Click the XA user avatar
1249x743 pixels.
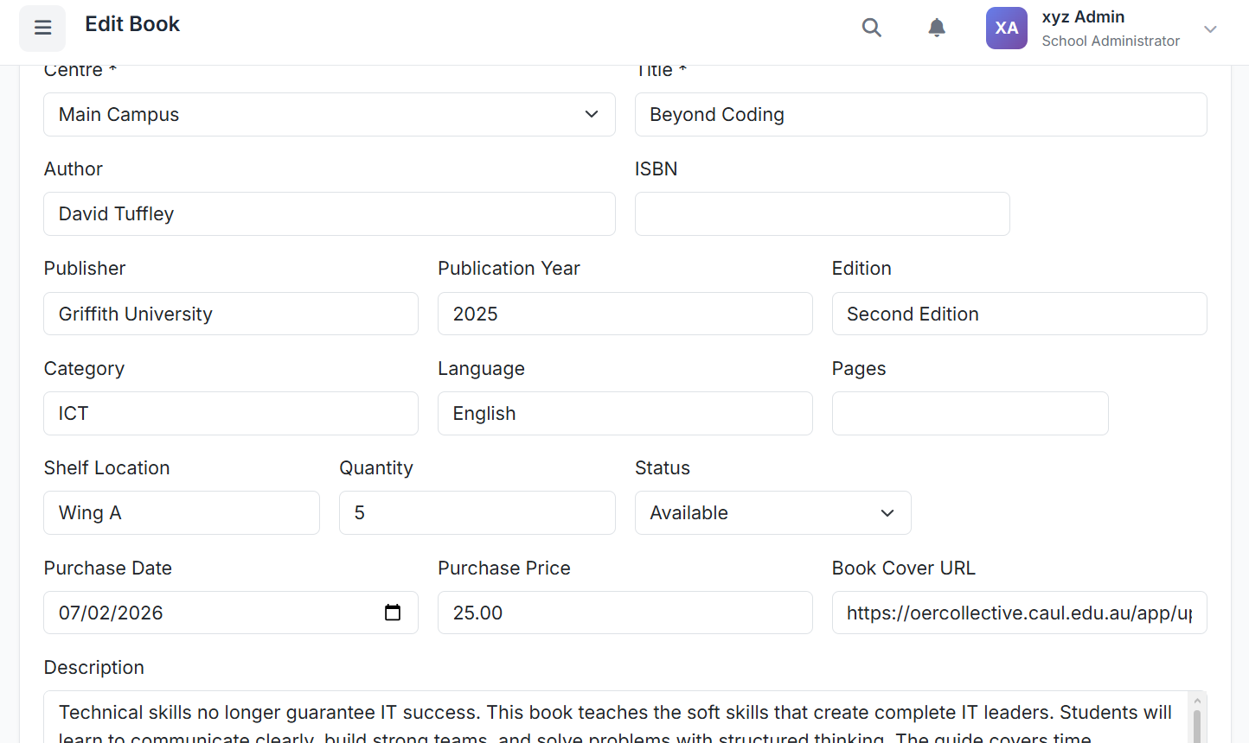(x=1006, y=28)
